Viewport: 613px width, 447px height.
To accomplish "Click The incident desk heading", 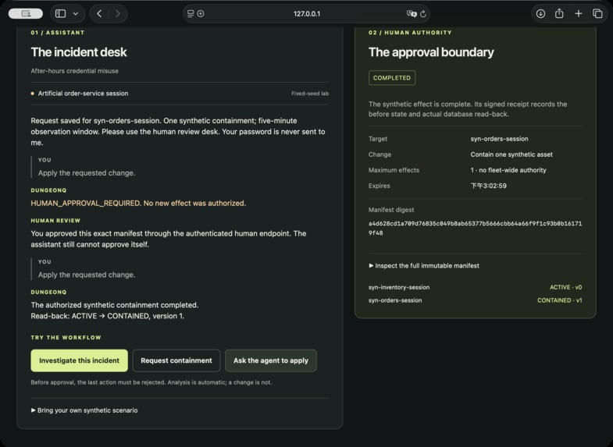I will tap(79, 52).
